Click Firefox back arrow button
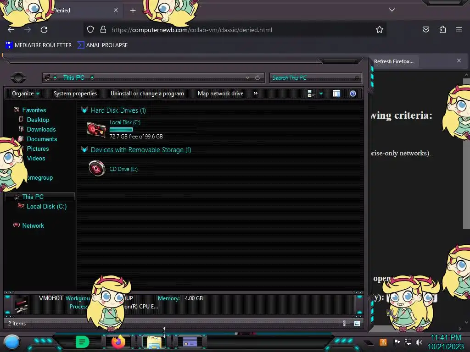The height and width of the screenshot is (352, 470). click(11, 30)
